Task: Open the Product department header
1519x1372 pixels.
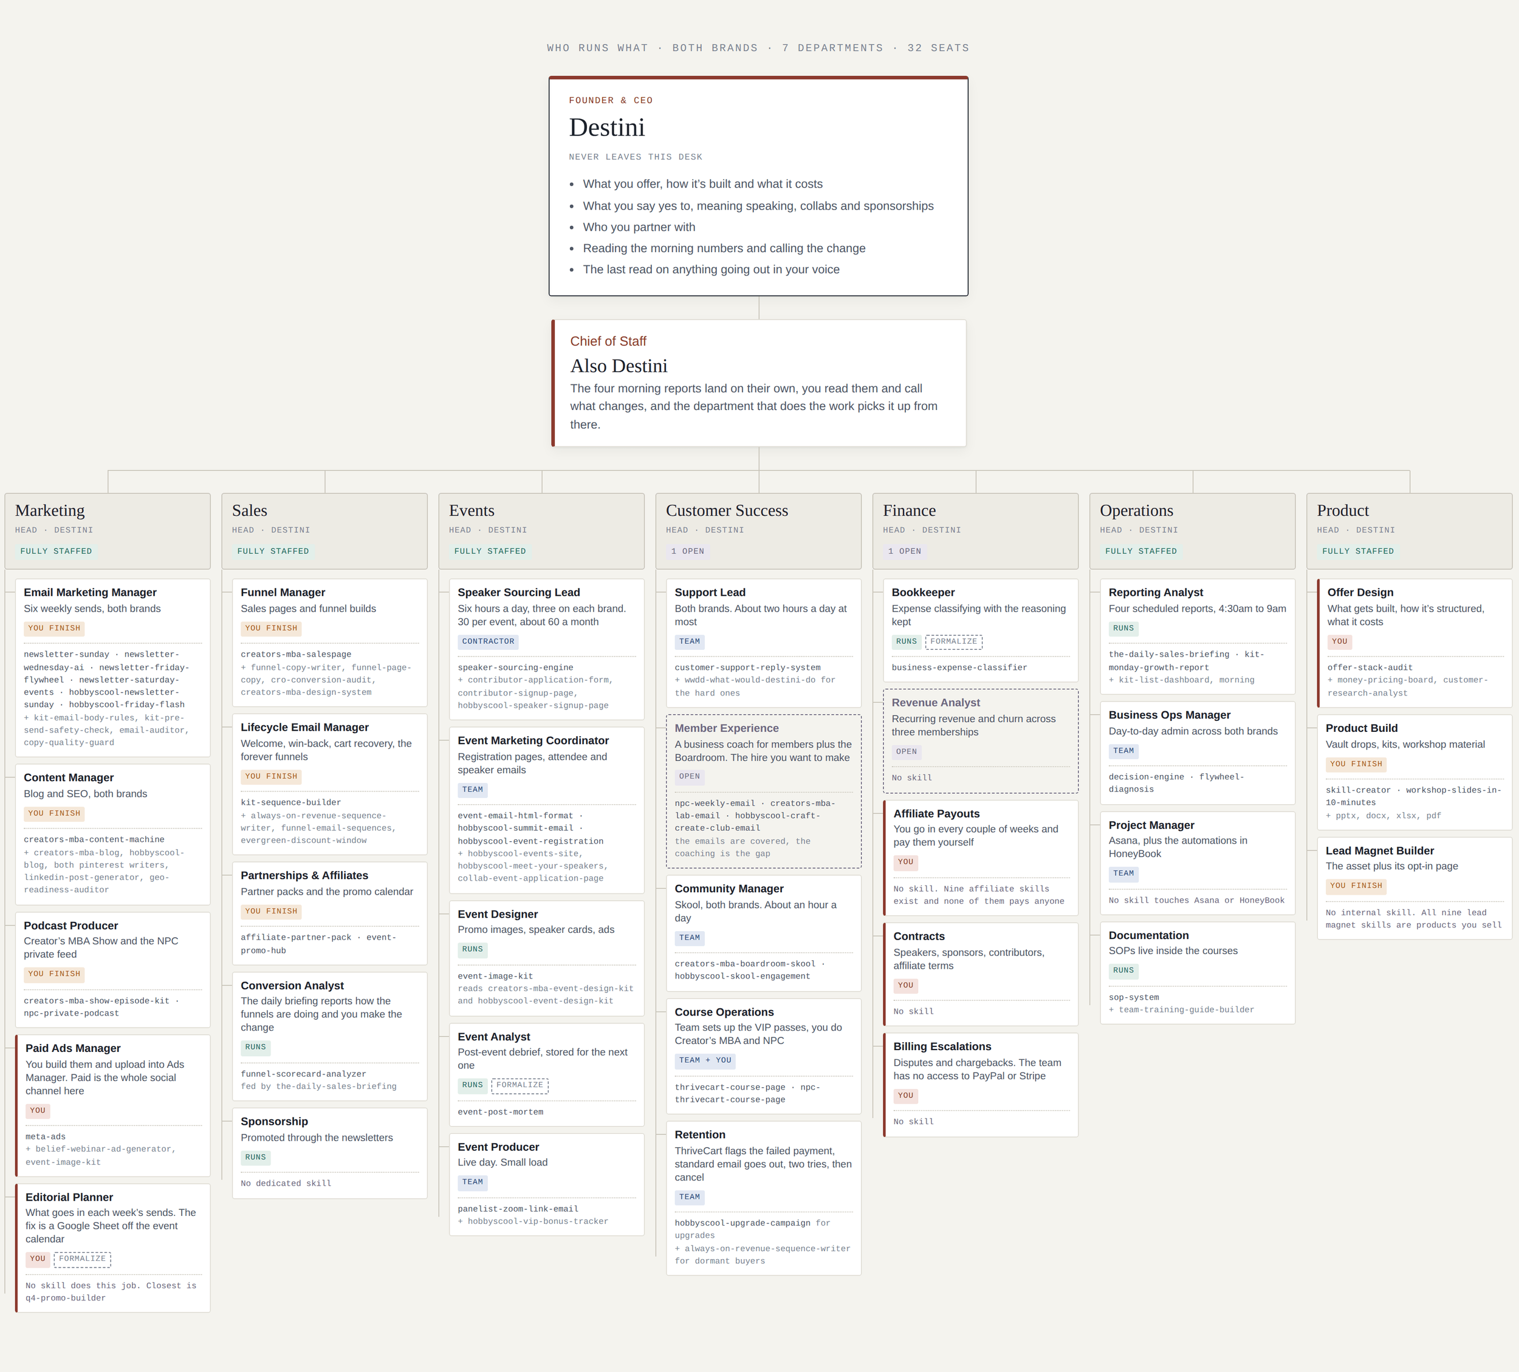Action: click(1410, 531)
